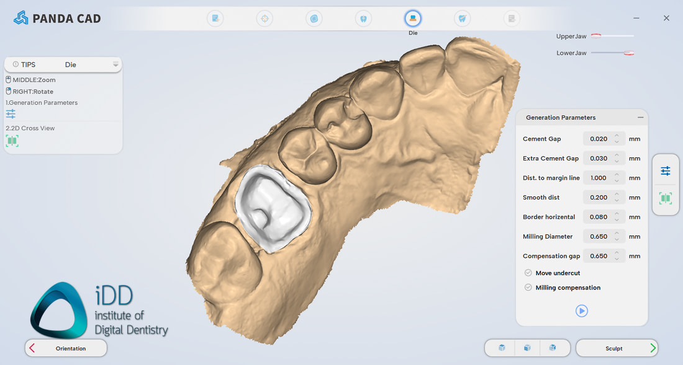Viewport: 683px width, 365px height.
Task: Collapse the Tips panel with the dropdown arrow
Action: click(115, 64)
